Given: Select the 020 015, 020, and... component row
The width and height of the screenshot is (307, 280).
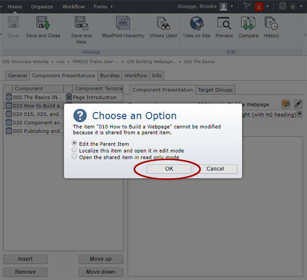Looking at the screenshot, I should pyautogui.click(x=33, y=114).
